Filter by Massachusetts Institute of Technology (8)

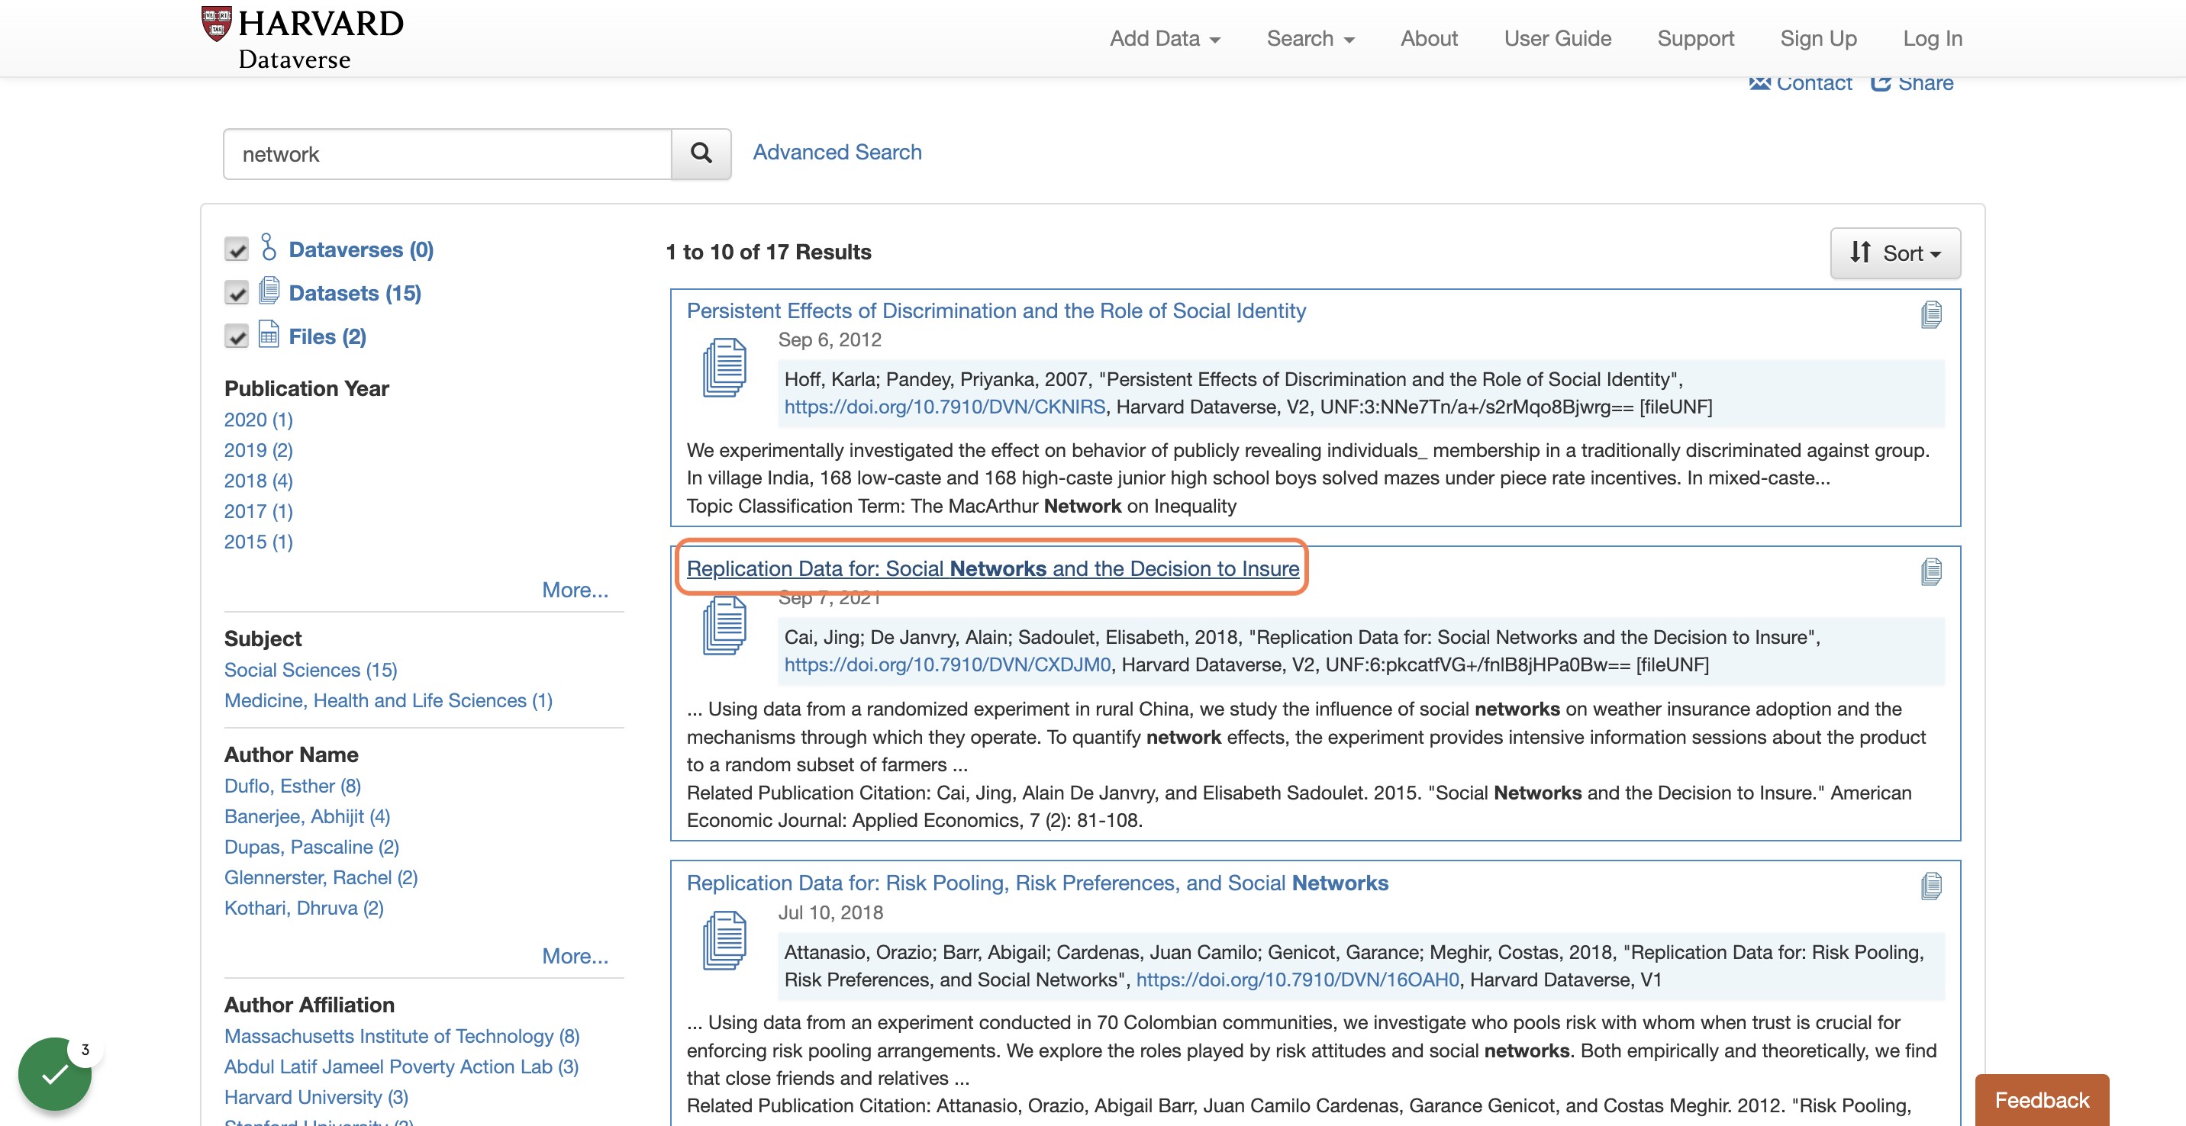tap(401, 1036)
